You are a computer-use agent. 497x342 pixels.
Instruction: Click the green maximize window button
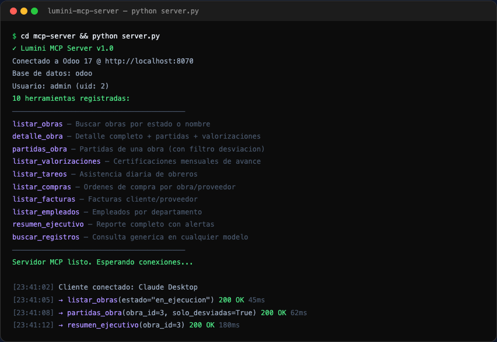(x=34, y=11)
